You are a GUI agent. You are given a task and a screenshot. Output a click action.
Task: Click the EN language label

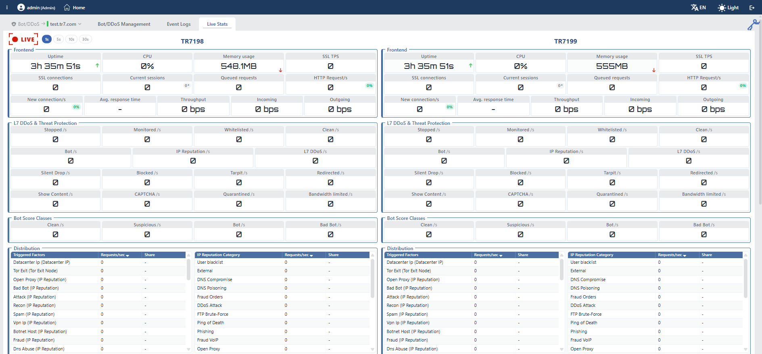703,8
